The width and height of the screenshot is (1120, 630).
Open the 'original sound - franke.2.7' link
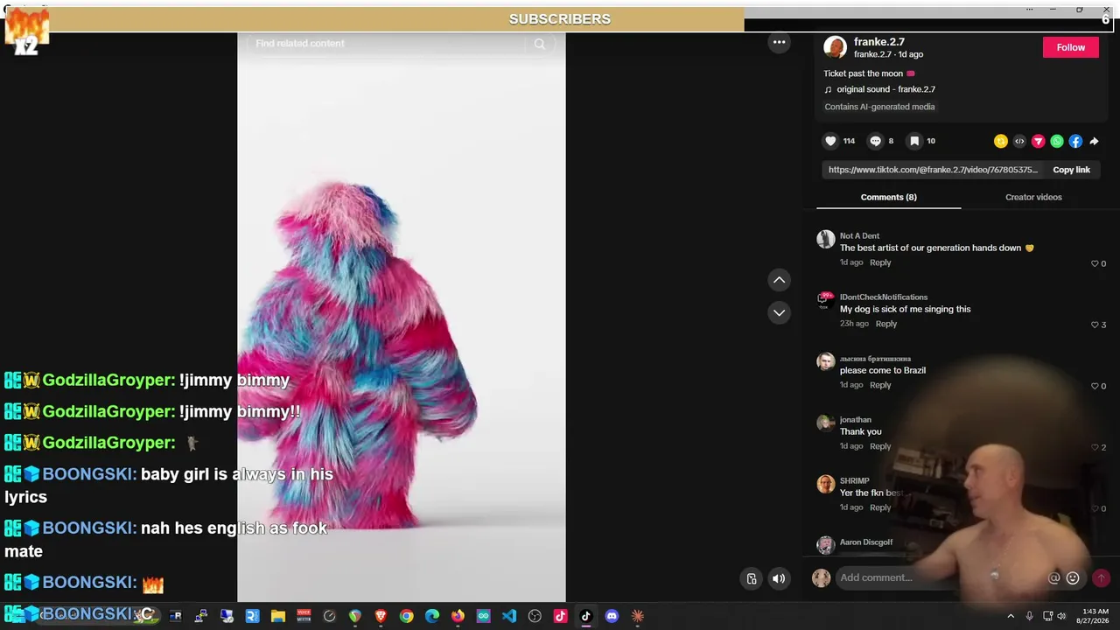[885, 89]
